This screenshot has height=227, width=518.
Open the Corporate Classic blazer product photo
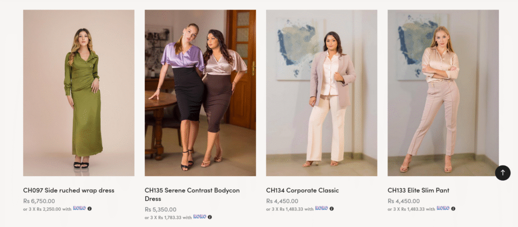click(322, 93)
